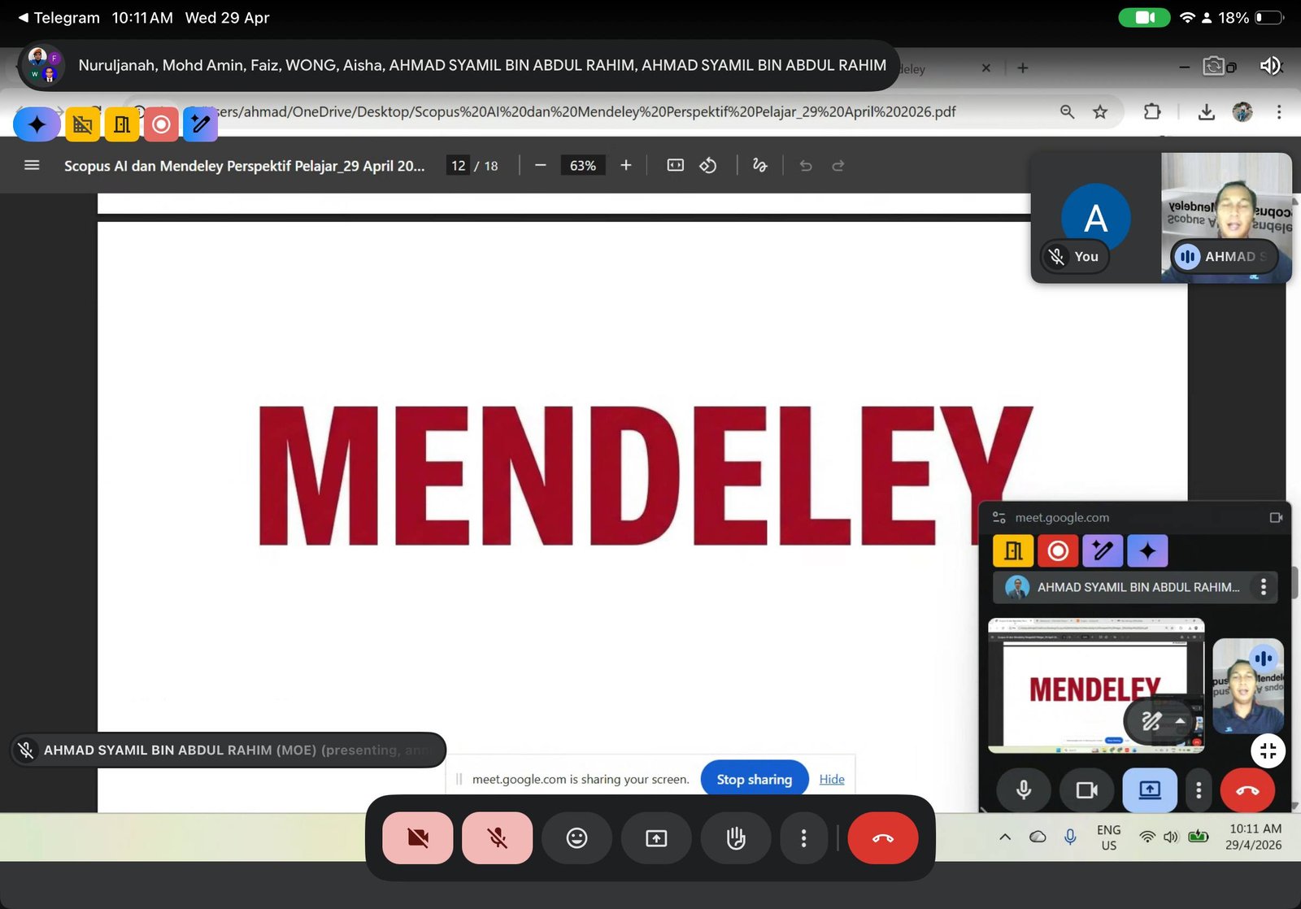Hang up using the picture-in-picture red button

pyautogui.click(x=1247, y=790)
